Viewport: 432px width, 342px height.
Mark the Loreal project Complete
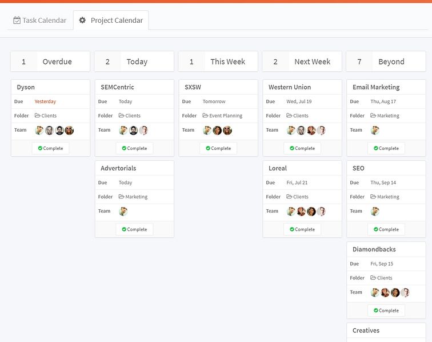(x=302, y=229)
